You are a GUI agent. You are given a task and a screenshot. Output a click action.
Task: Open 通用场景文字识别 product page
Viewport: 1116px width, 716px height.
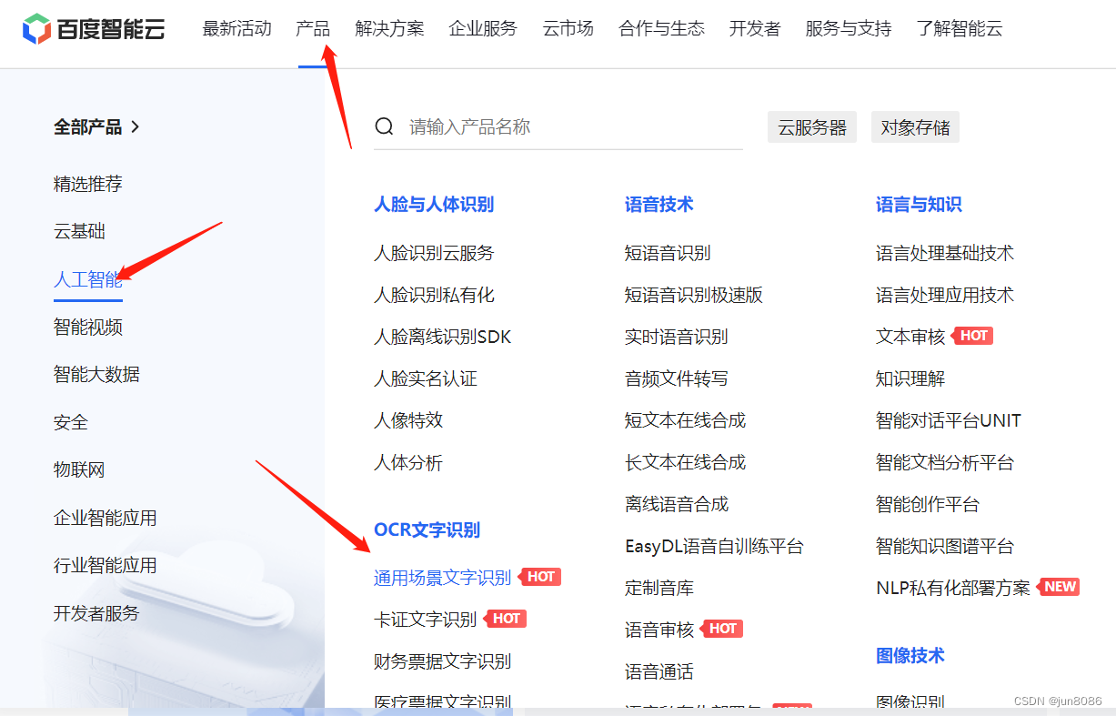[441, 577]
